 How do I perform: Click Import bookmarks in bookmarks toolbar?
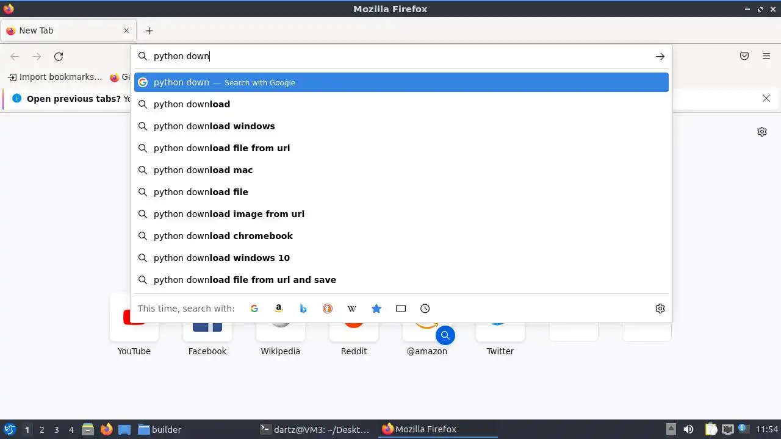(x=55, y=77)
